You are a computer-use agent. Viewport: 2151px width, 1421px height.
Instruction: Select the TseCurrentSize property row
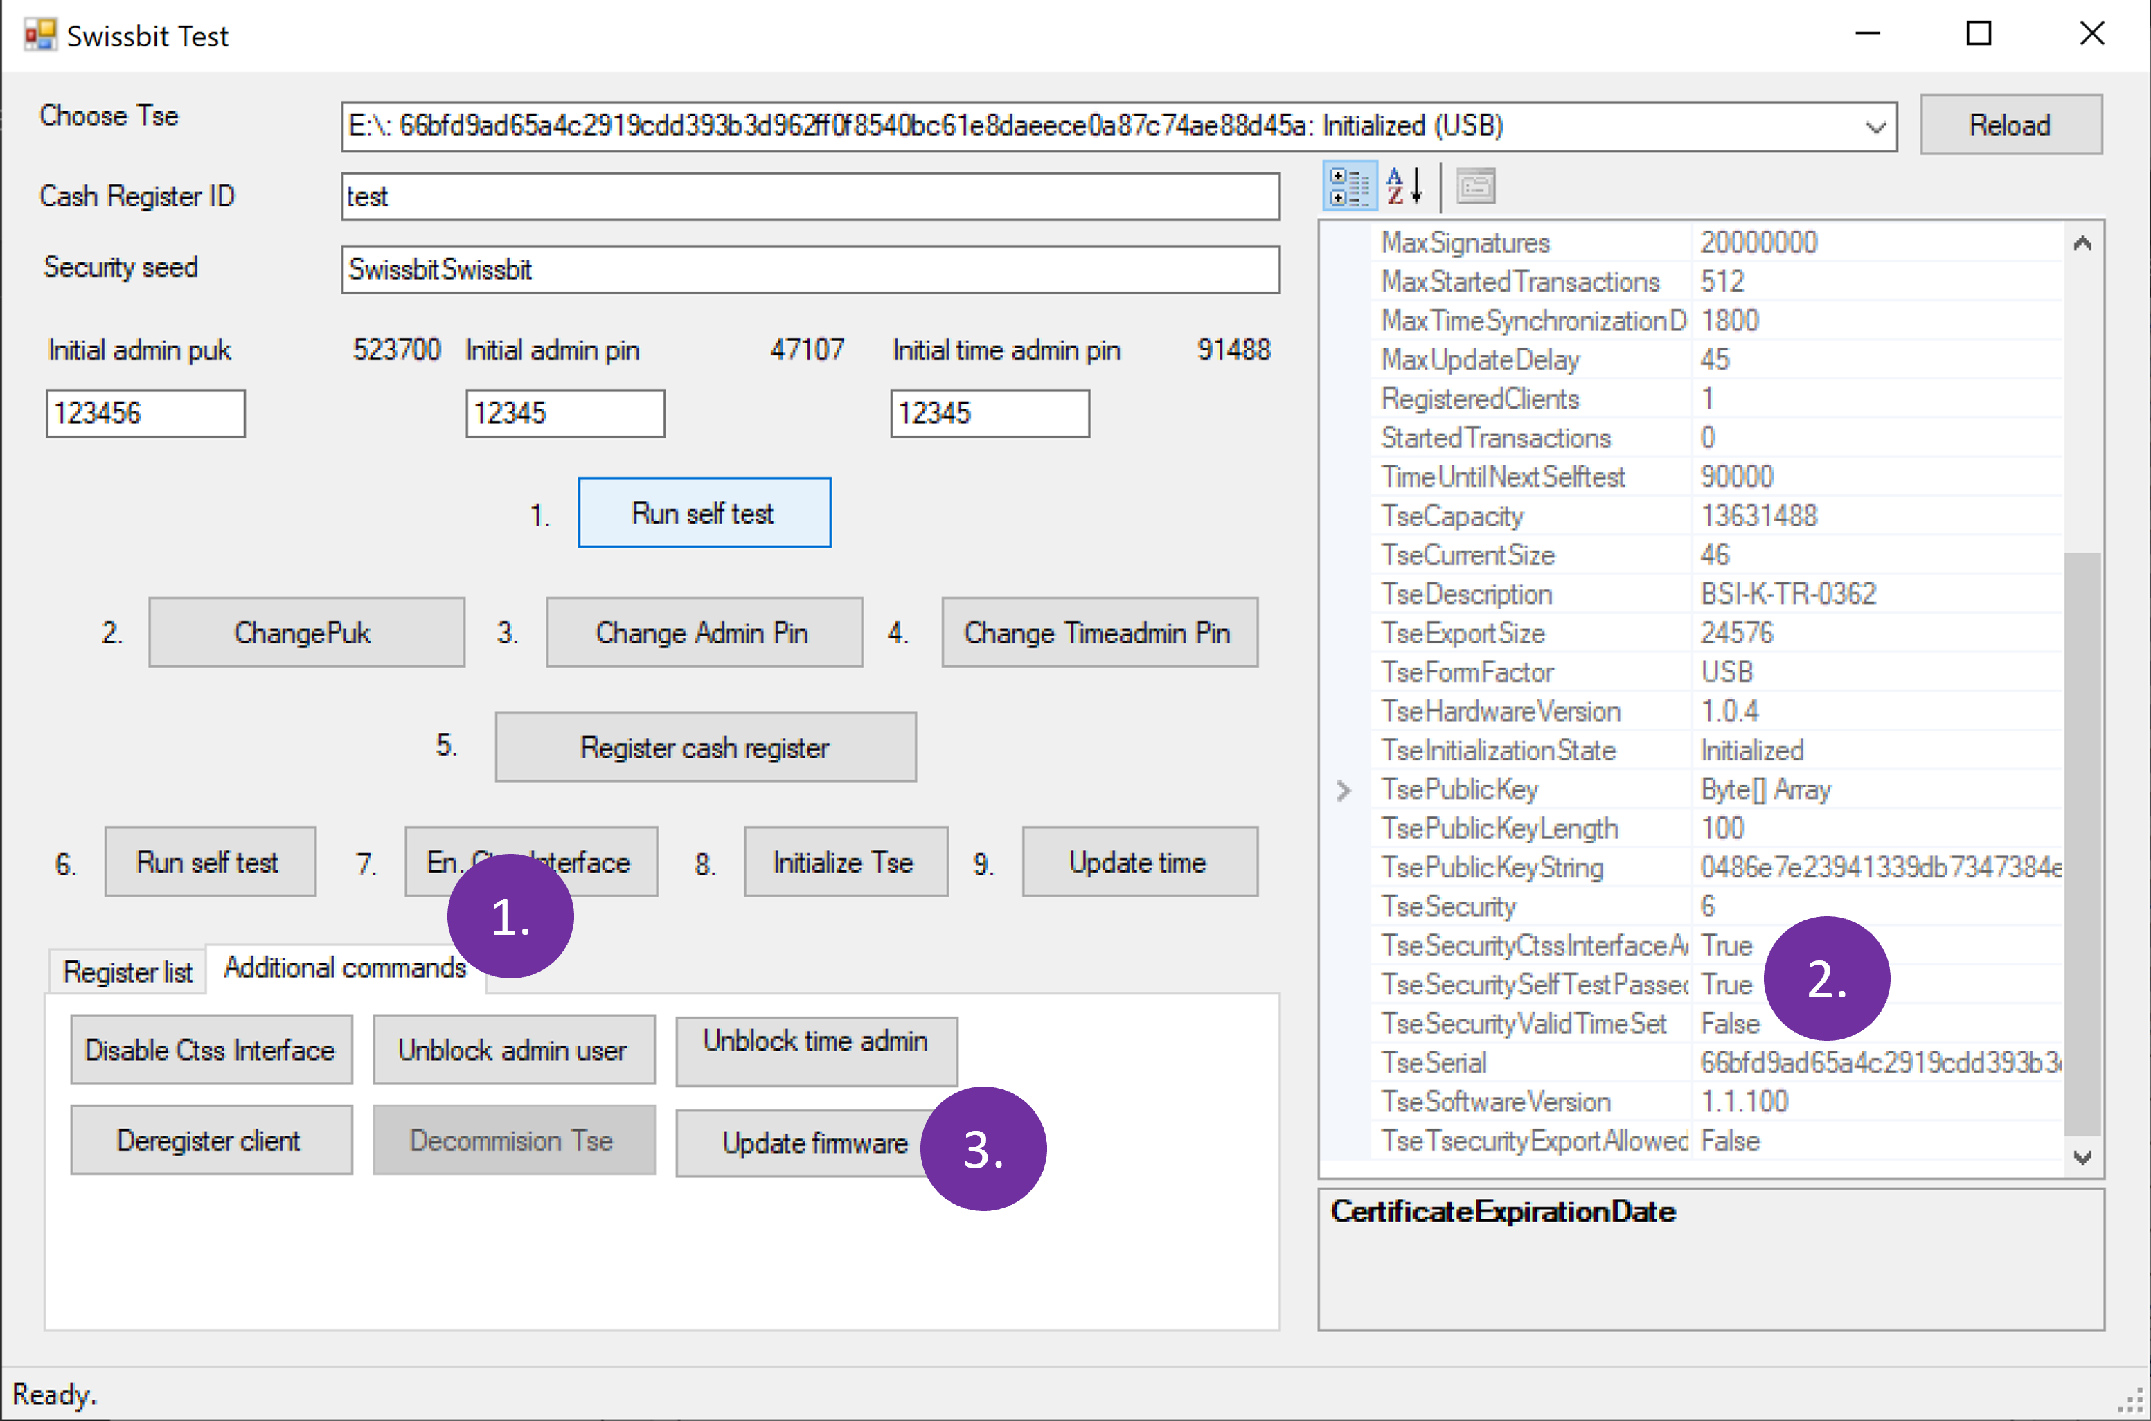[1718, 555]
